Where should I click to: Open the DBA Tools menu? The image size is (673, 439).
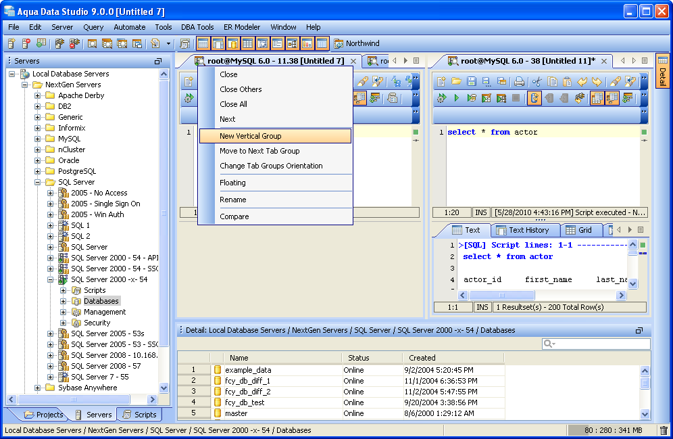pos(197,27)
